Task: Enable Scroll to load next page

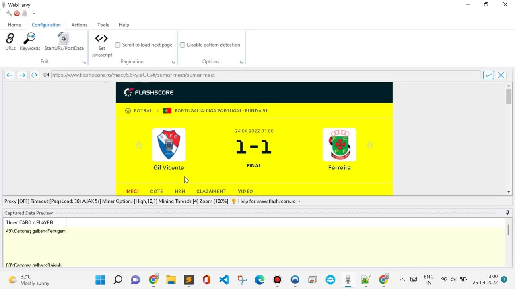Action: click(117, 45)
